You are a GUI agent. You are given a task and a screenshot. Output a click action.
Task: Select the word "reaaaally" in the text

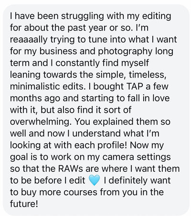(x=29, y=39)
